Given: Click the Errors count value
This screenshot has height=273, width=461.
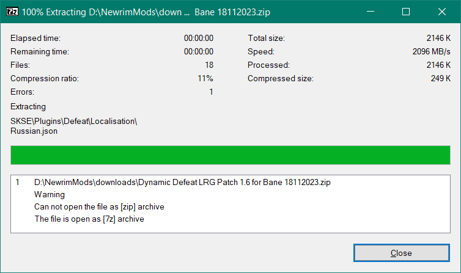Looking at the screenshot, I should click(x=211, y=92).
